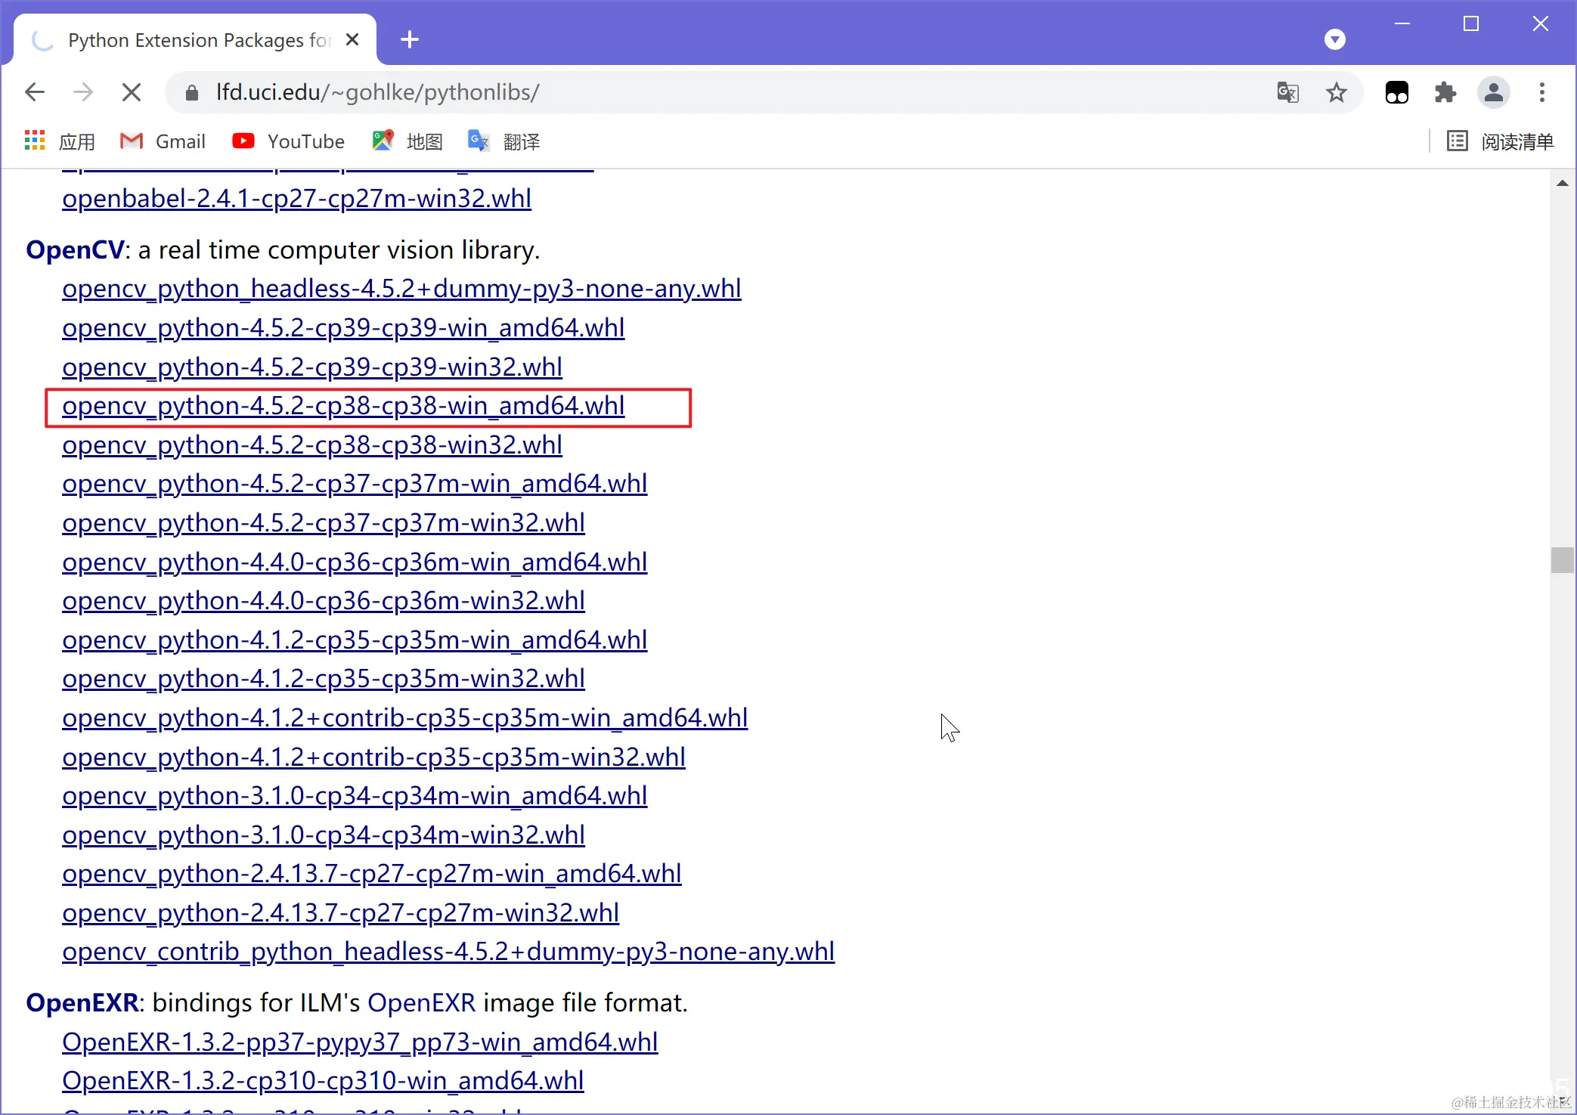Bookmark this page with star icon
The width and height of the screenshot is (1577, 1115).
tap(1336, 92)
